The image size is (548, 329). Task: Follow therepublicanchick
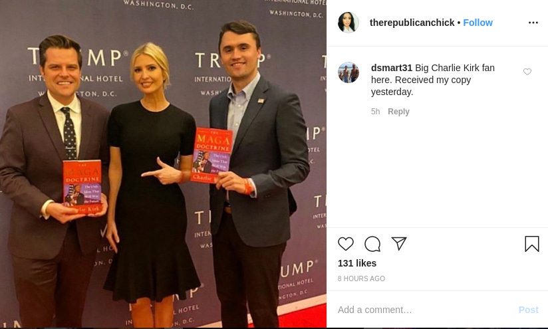coord(478,23)
